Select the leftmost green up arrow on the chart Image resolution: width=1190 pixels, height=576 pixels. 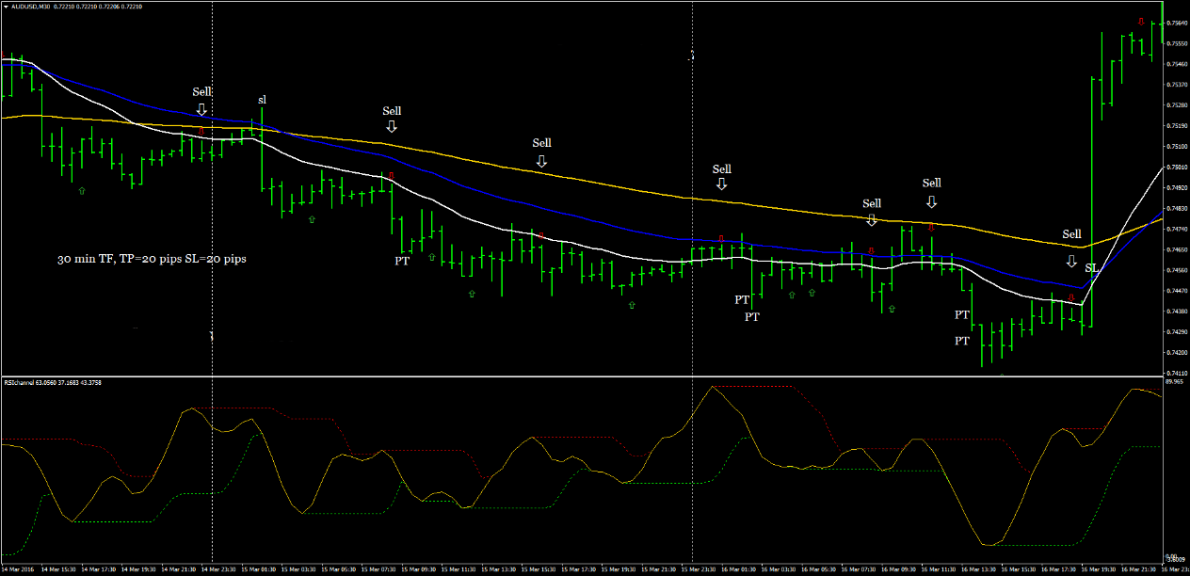(81, 190)
